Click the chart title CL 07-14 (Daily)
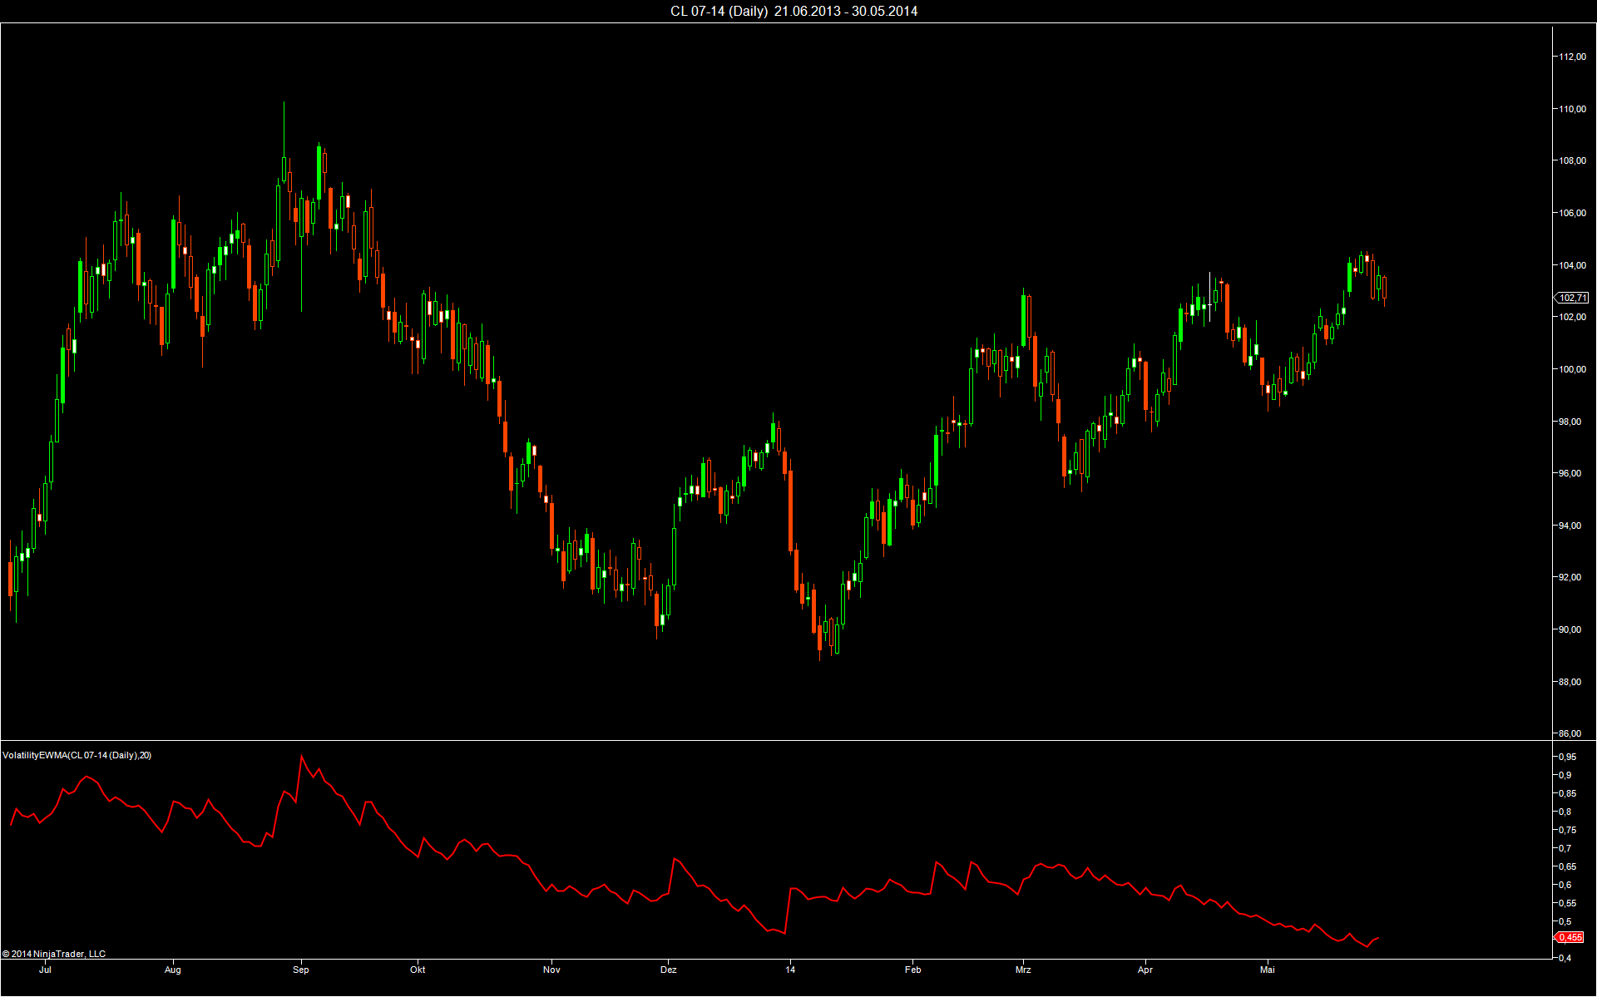This screenshot has height=997, width=1597. pos(719,11)
